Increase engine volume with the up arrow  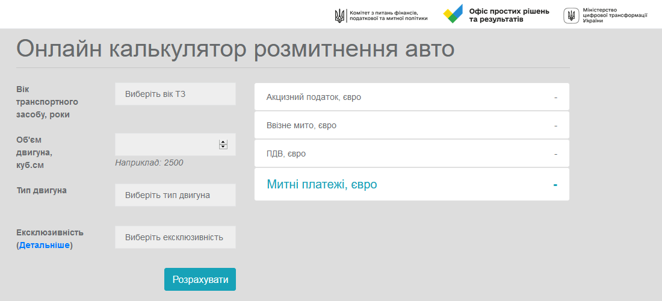coord(223,142)
